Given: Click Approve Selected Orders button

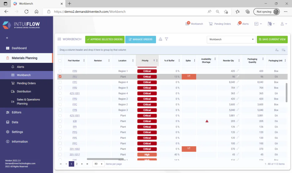Looking at the screenshot, I should [105, 40].
